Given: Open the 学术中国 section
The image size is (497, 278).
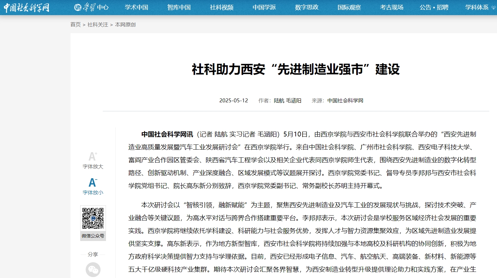Looking at the screenshot, I should click(x=137, y=7).
